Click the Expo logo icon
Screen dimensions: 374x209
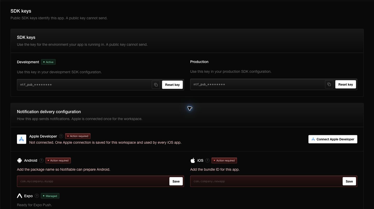[x=20, y=196]
